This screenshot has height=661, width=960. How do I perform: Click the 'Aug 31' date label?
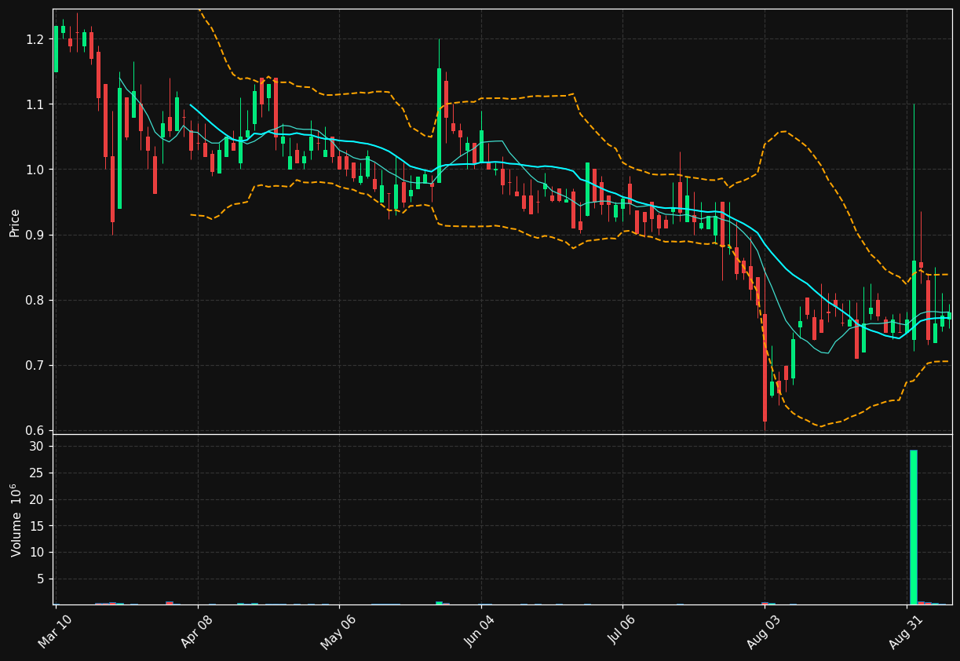coord(905,631)
